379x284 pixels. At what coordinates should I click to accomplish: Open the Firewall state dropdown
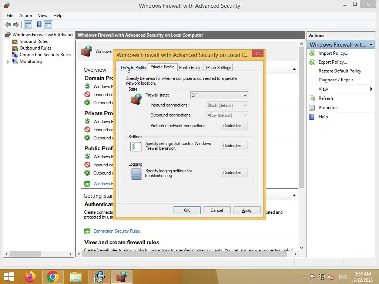point(219,95)
